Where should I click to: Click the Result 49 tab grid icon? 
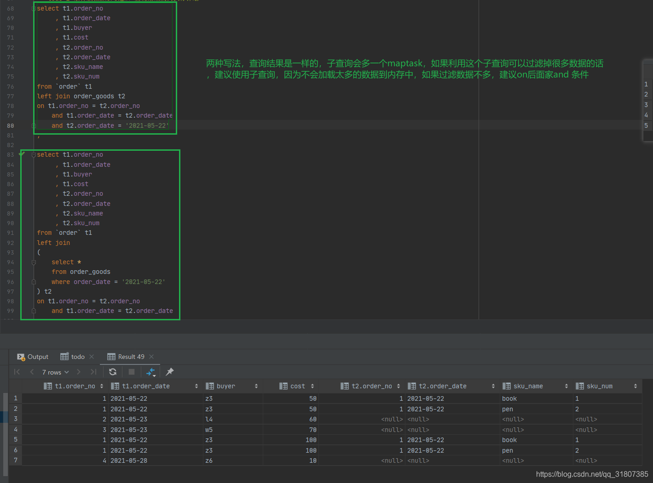pyautogui.click(x=111, y=357)
